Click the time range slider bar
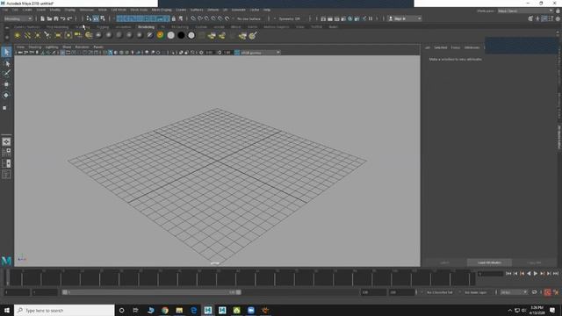 pos(151,292)
